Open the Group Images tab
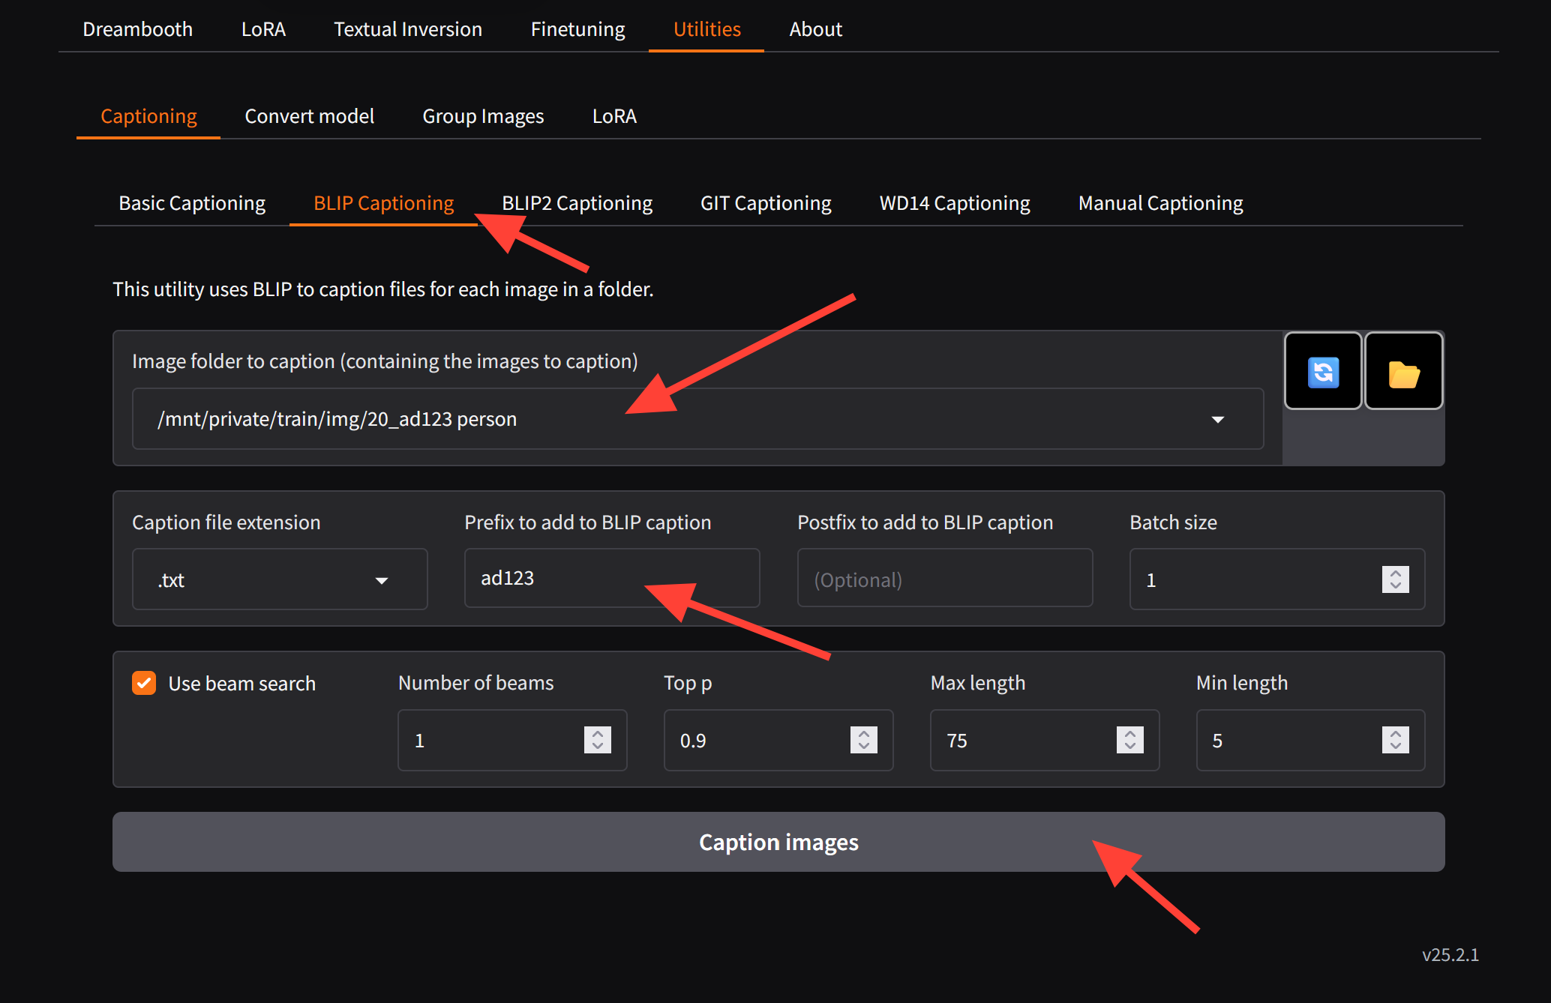Screen dimensions: 1551x1003 [x=483, y=116]
